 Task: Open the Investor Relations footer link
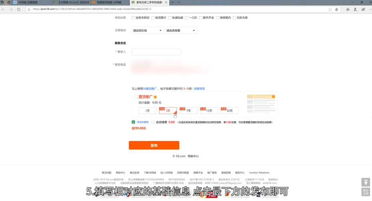coord(259,173)
